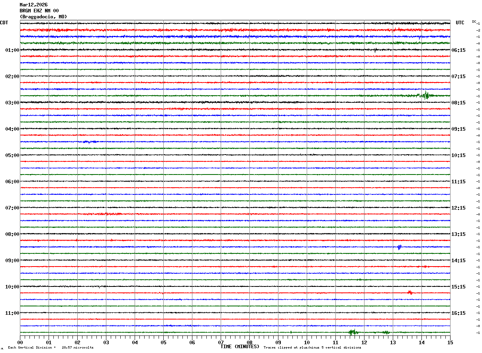Select the 06:00 CDT row label
Image resolution: width=482 pixels, height=353 pixels.
(12, 182)
